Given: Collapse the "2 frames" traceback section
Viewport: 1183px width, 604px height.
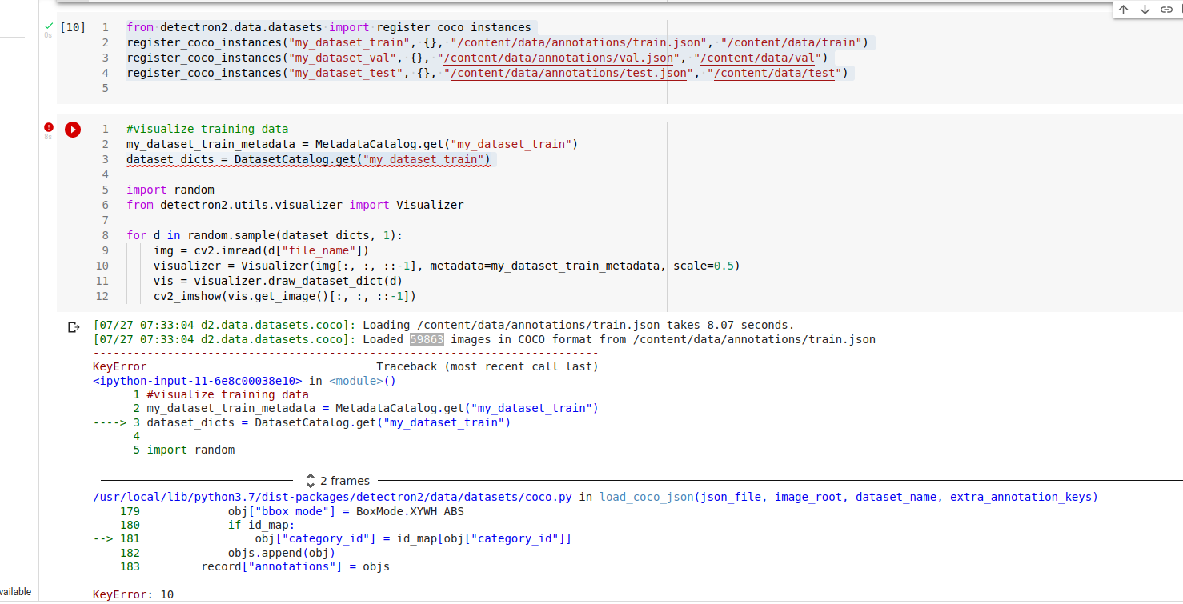Looking at the screenshot, I should pos(336,481).
